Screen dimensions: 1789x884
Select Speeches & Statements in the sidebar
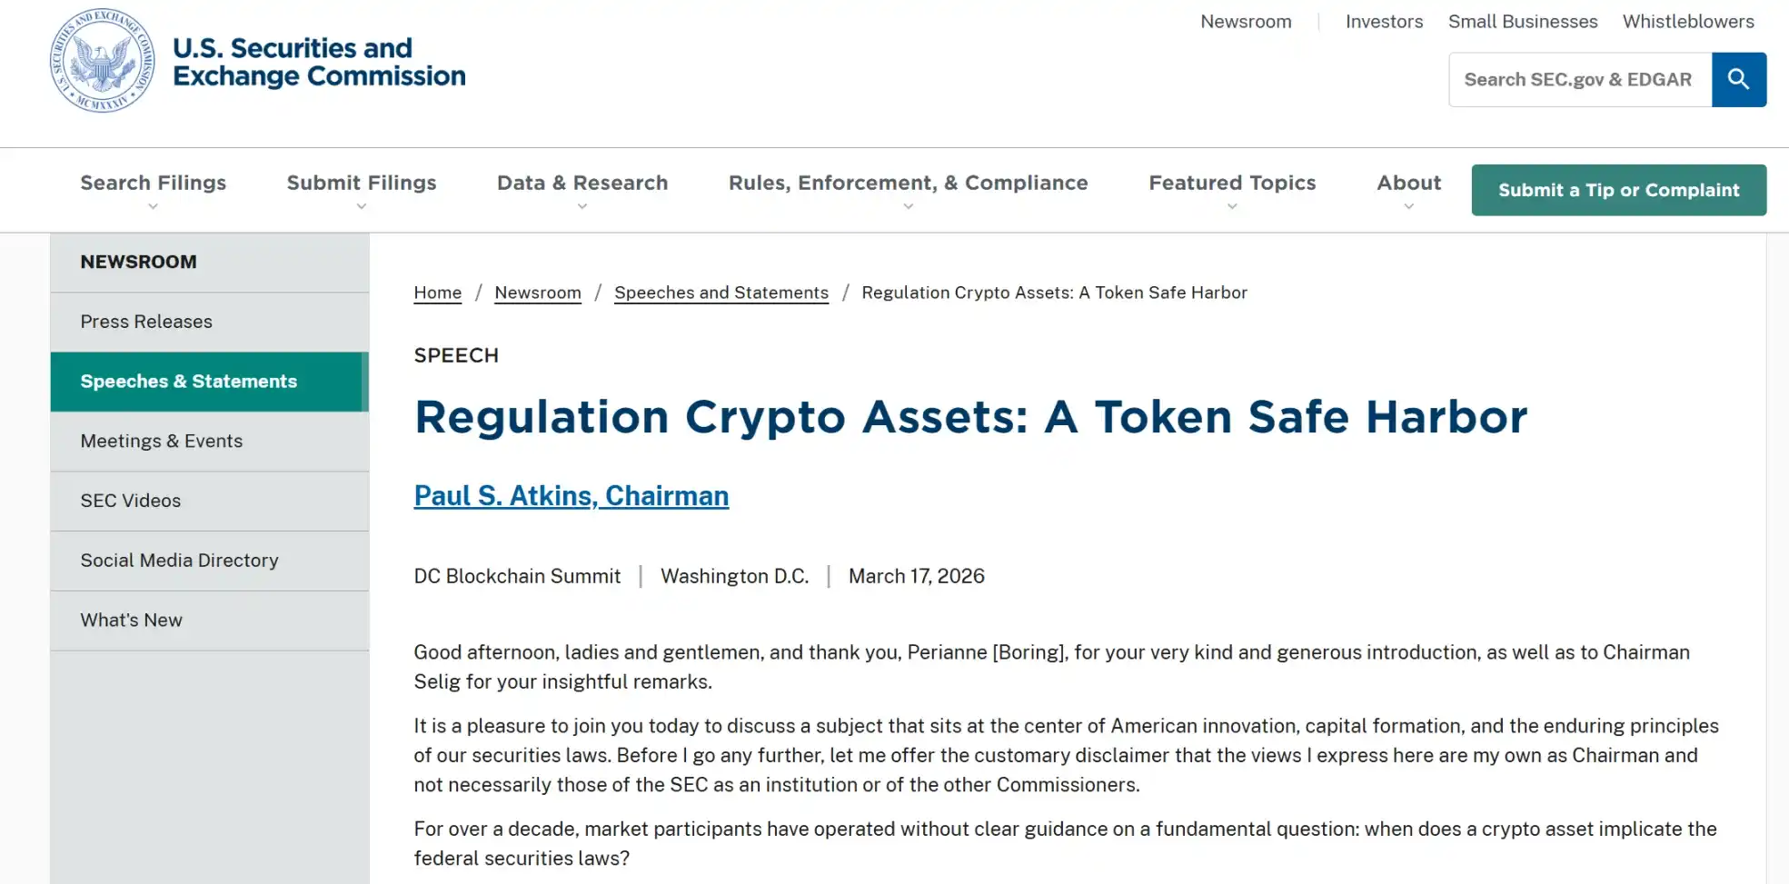click(188, 382)
